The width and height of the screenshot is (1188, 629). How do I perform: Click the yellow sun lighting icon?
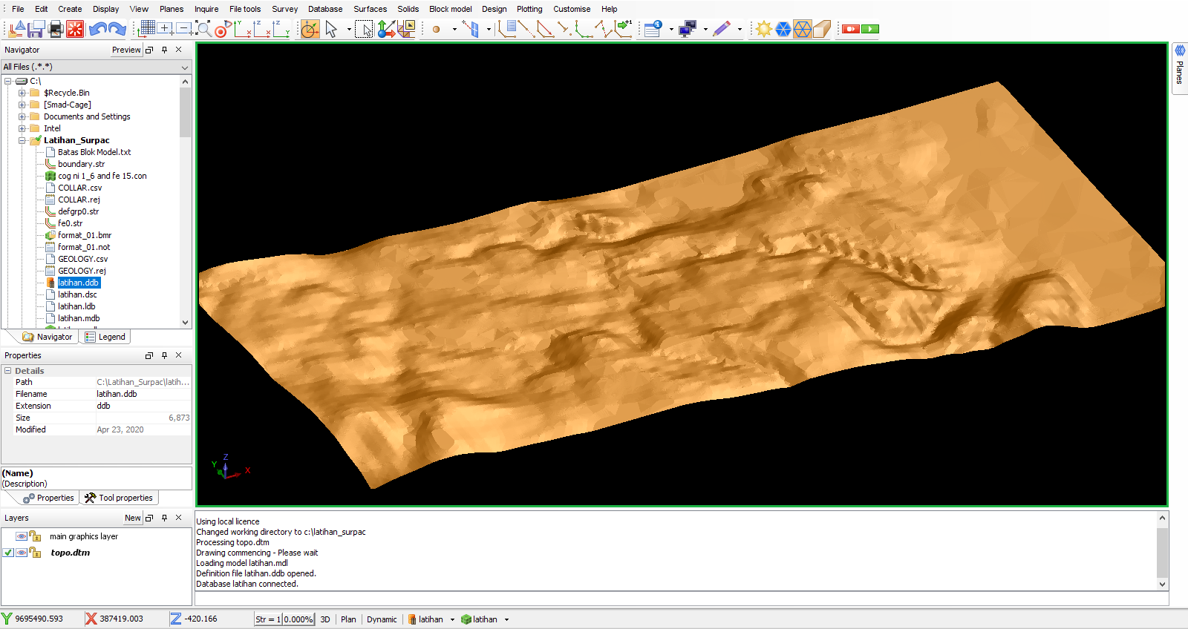pos(763,29)
